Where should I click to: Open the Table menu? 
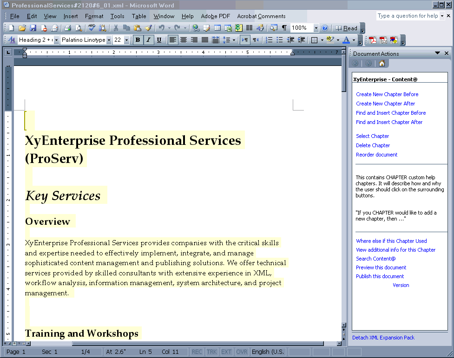pyautogui.click(x=139, y=16)
